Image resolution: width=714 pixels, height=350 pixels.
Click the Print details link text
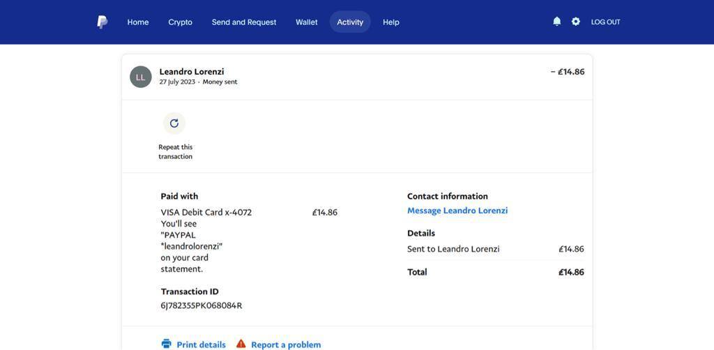click(x=201, y=344)
